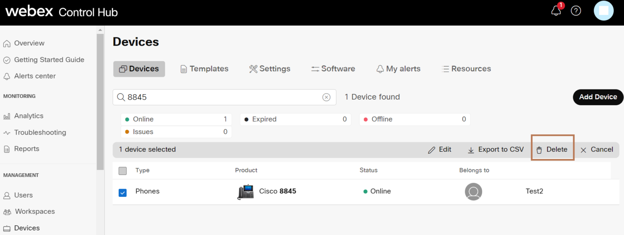Screen dimensions: 624x235
Task: Click the Add Device button
Action: (x=598, y=97)
